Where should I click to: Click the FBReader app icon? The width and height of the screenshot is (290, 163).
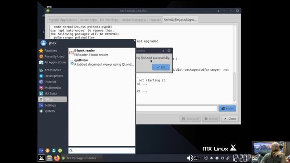[71, 53]
